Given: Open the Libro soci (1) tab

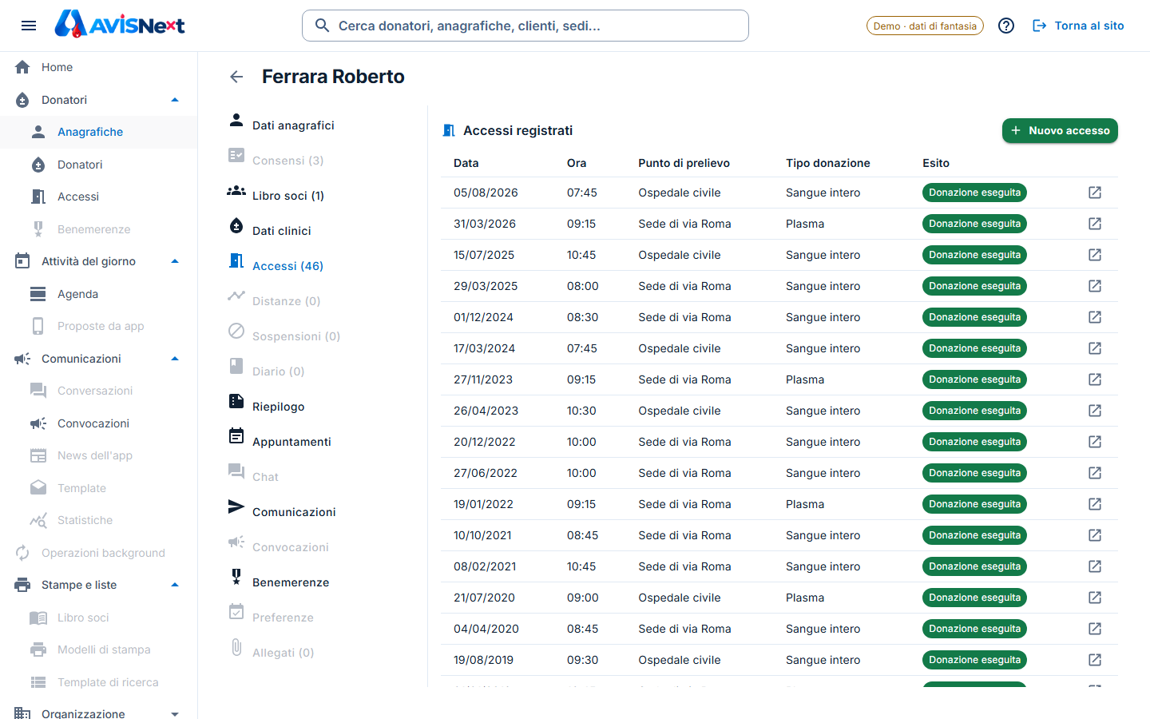Looking at the screenshot, I should coord(276,195).
